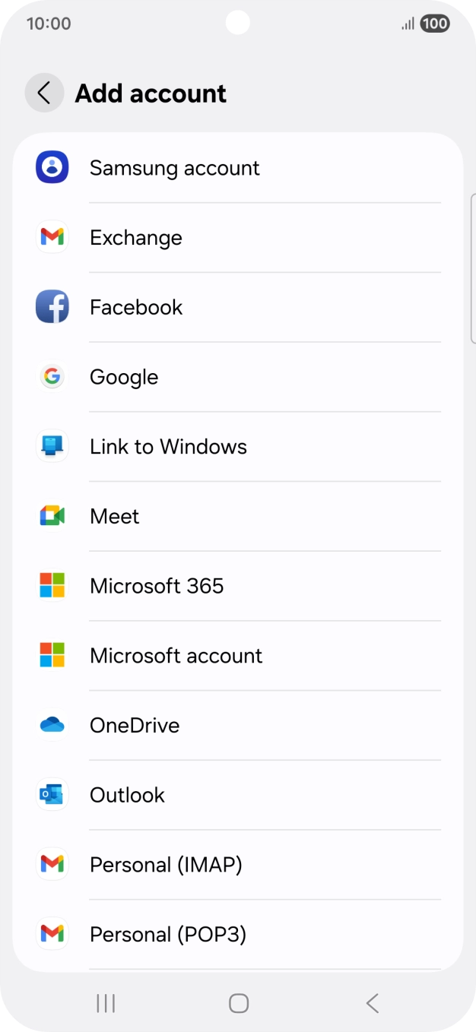This screenshot has width=476, height=1032.
Task: Tap the edge panel handle
Action: point(472,268)
